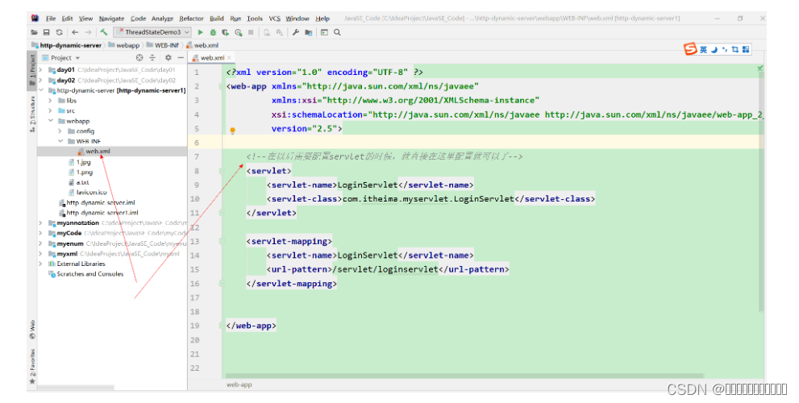The height and width of the screenshot is (403, 799).
Task: Open the File menu
Action: 51,19
